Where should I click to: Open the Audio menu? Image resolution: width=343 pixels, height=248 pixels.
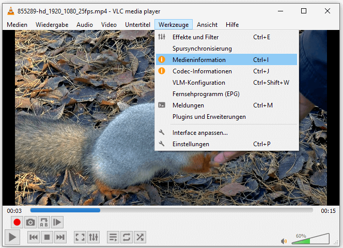coord(85,25)
